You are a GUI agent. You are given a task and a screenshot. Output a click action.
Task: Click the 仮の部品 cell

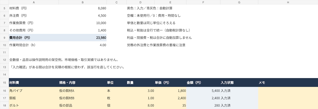pyautogui.click(x=83, y=105)
